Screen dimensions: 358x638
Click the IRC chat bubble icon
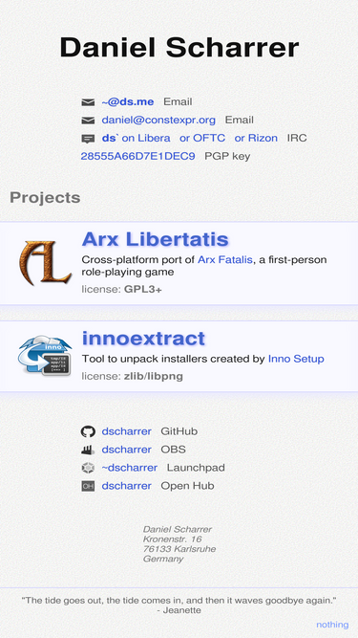coord(88,139)
